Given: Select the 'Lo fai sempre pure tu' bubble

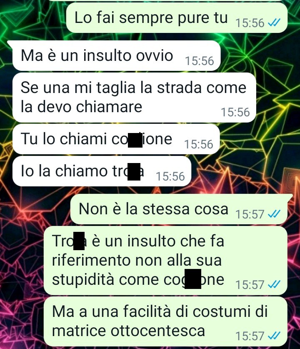Looking at the screenshot, I should [x=177, y=18].
